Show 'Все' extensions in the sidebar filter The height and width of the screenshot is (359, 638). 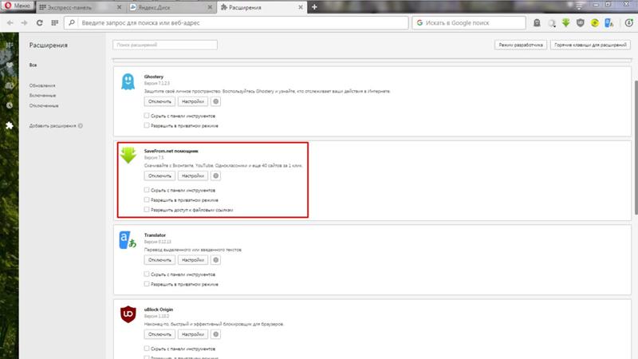click(x=33, y=65)
